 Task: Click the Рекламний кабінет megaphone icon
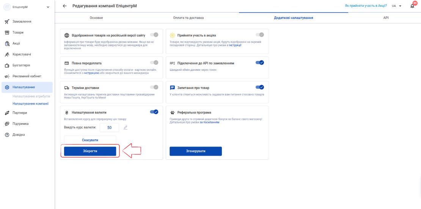point(7,76)
